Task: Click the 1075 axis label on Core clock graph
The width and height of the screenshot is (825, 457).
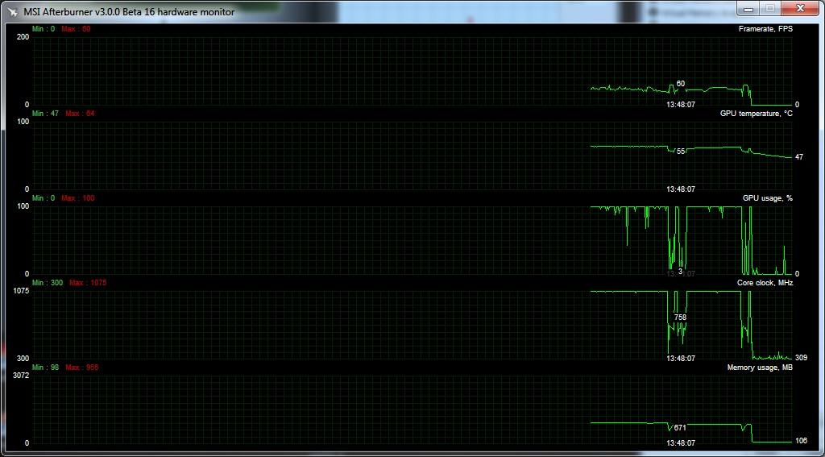Action: (21, 291)
